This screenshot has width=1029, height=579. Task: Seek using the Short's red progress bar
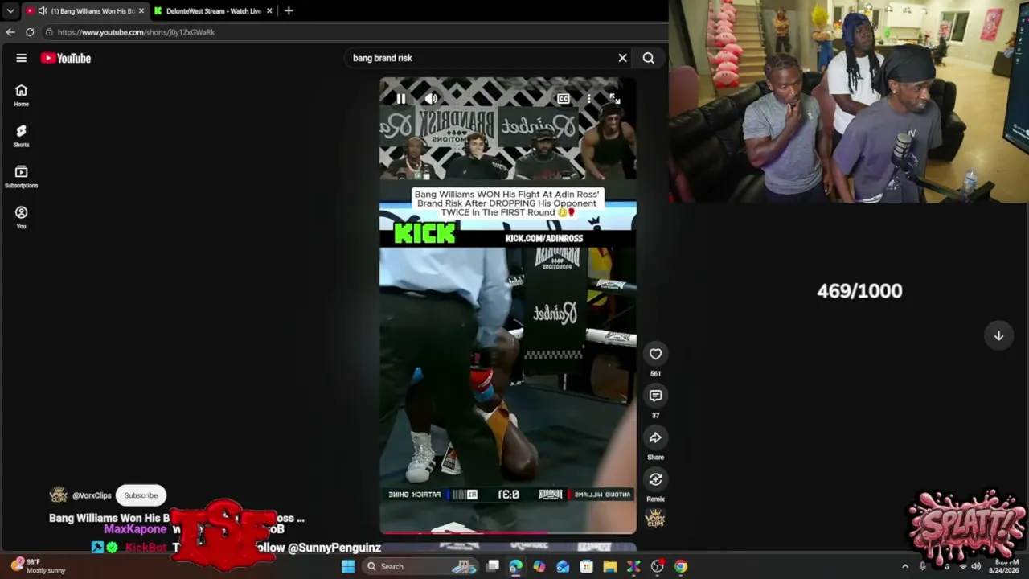pyautogui.click(x=508, y=532)
